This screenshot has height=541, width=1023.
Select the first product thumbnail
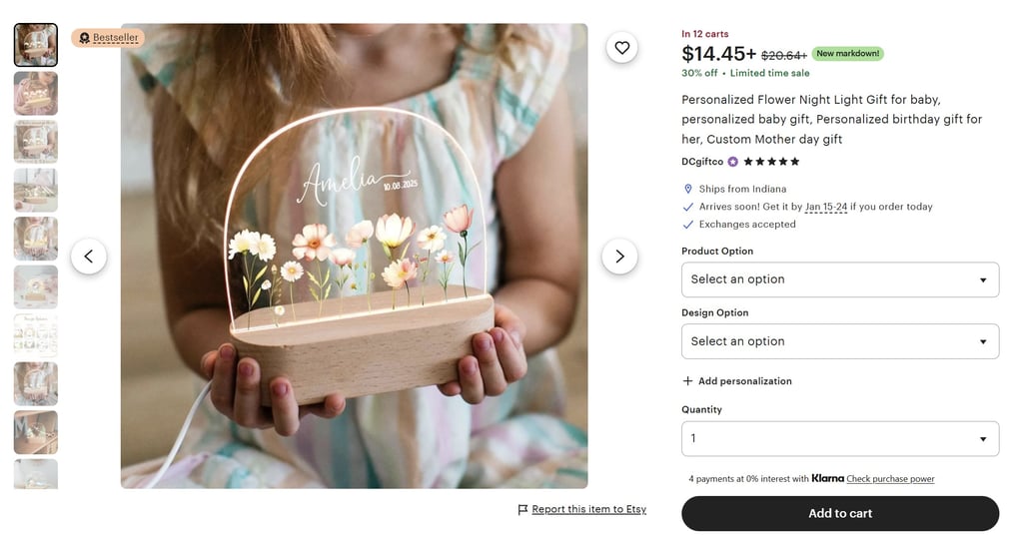[36, 45]
